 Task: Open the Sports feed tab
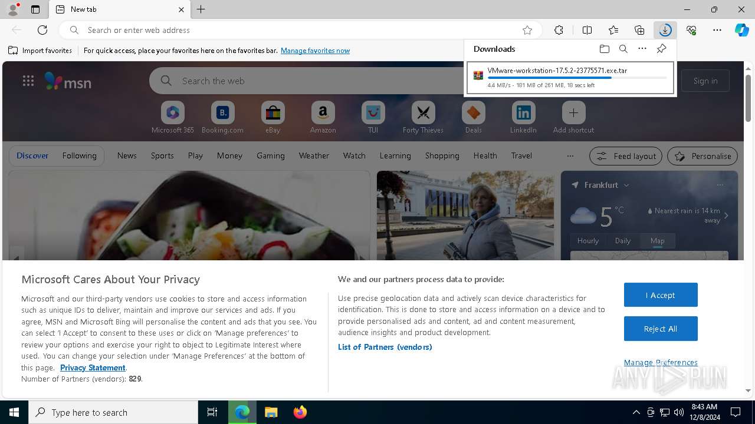162,155
